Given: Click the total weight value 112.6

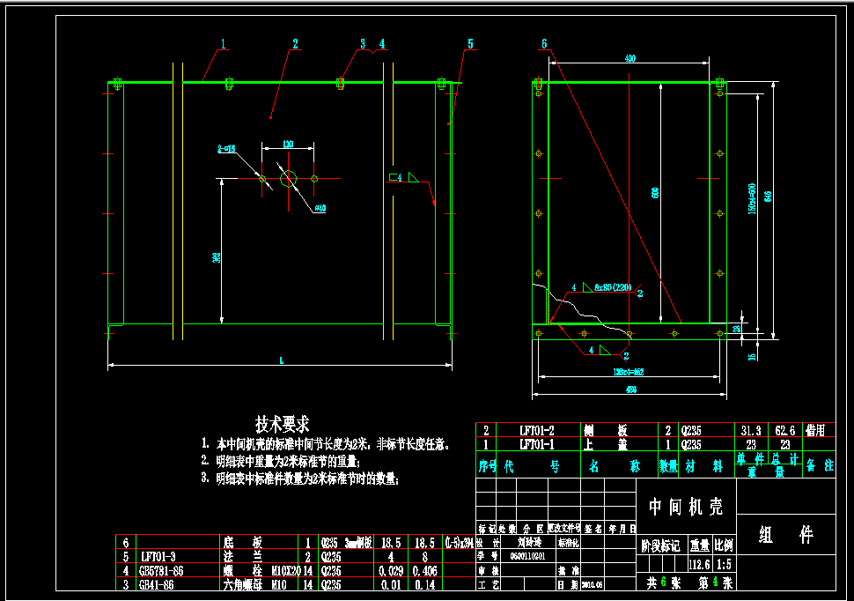Looking at the screenshot, I should [700, 564].
